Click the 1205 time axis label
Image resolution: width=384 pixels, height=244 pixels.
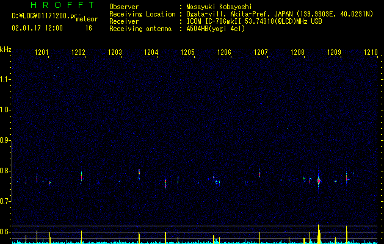pyautogui.click(x=187, y=52)
